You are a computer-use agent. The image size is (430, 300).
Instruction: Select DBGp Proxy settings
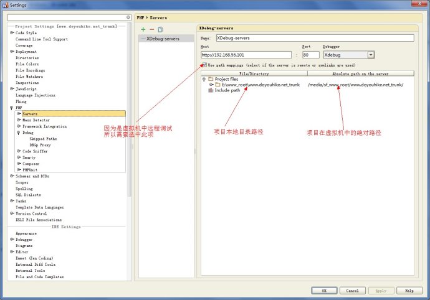[x=40, y=145]
